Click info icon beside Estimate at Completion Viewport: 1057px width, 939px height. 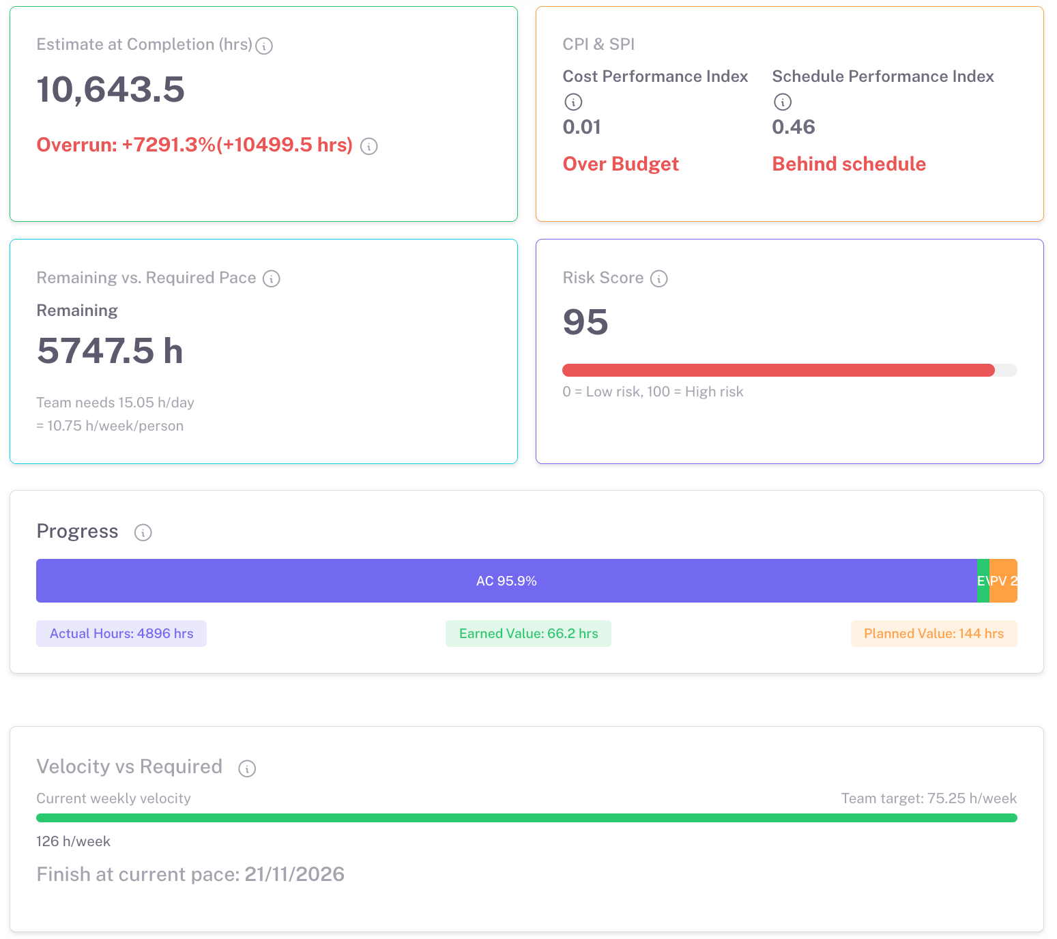point(264,46)
